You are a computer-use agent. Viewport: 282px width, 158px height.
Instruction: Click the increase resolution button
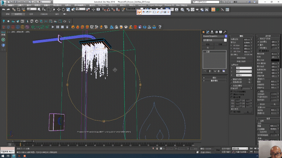241,58
